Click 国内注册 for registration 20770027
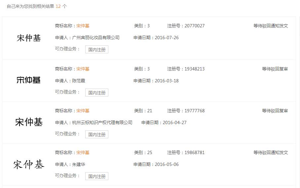300x188 pixels. click(97, 50)
